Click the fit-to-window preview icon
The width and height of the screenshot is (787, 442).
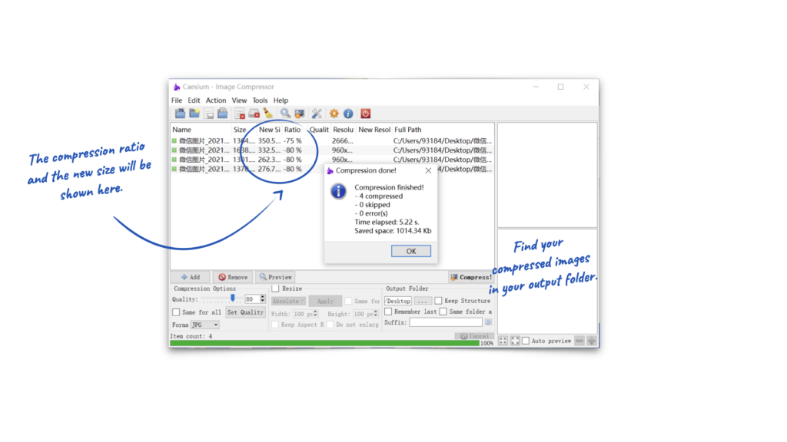point(503,341)
